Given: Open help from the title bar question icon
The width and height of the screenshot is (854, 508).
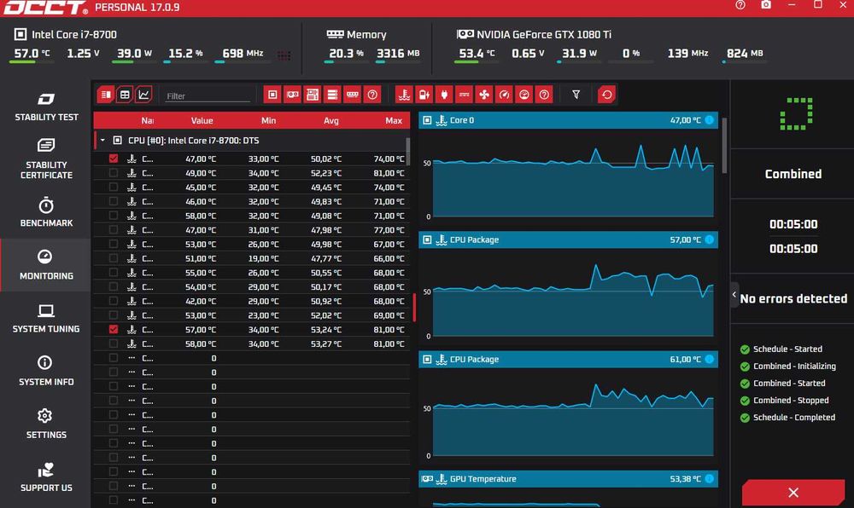Looking at the screenshot, I should (740, 5).
